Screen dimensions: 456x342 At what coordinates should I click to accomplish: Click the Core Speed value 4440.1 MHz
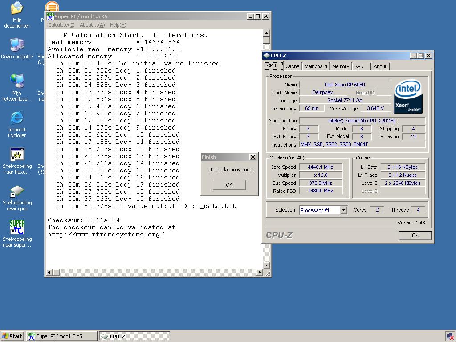tap(321, 167)
